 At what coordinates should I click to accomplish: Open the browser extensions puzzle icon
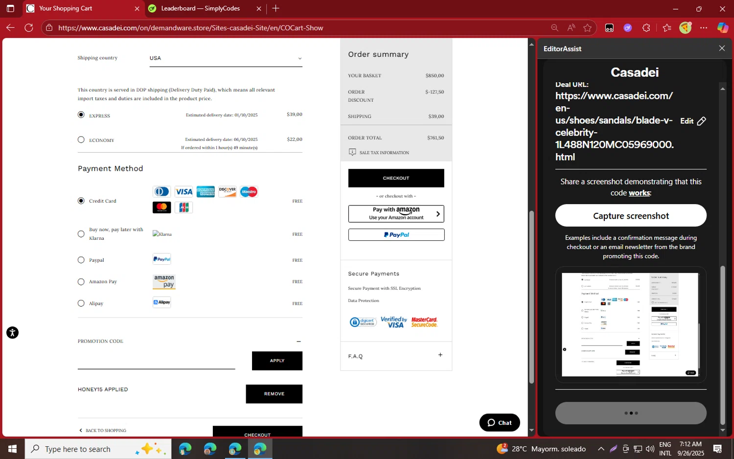[x=646, y=28]
